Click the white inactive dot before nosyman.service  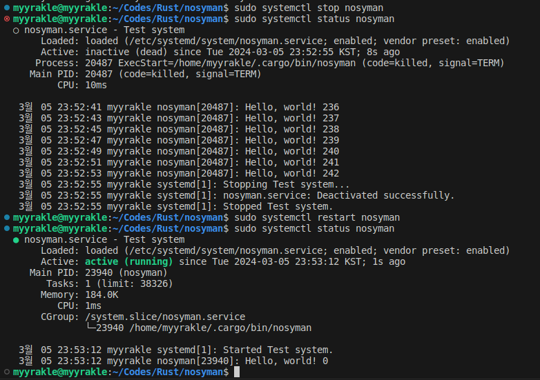click(16, 30)
